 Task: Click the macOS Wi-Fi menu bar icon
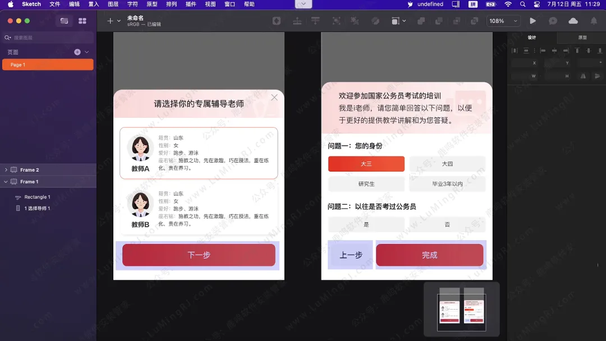(x=508, y=4)
